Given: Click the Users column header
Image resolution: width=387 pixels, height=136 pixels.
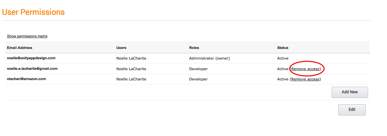Looking at the screenshot, I should click(121, 48).
